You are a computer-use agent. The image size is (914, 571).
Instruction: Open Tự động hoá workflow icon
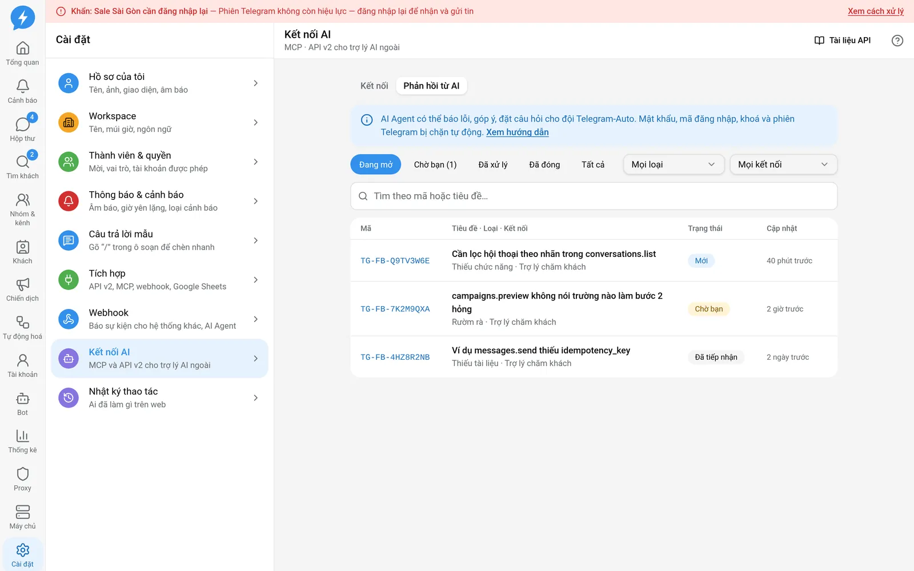coord(22,328)
